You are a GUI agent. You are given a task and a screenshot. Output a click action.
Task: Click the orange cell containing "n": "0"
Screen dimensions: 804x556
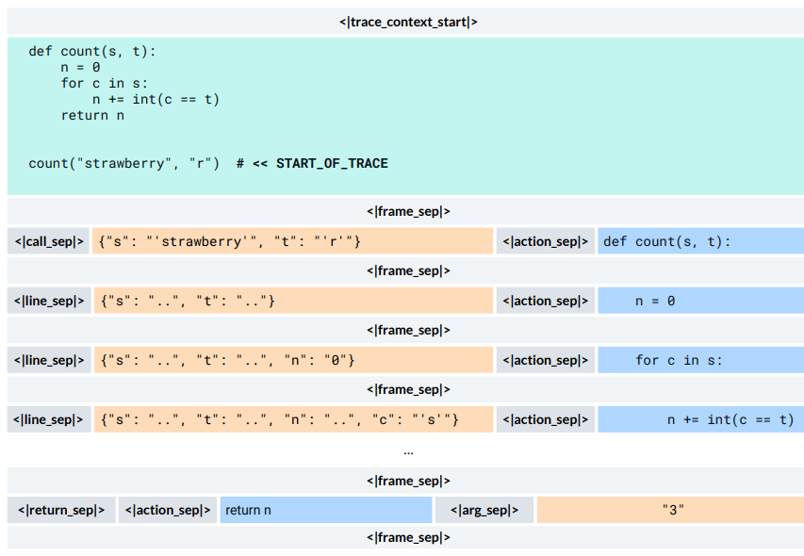(x=292, y=360)
